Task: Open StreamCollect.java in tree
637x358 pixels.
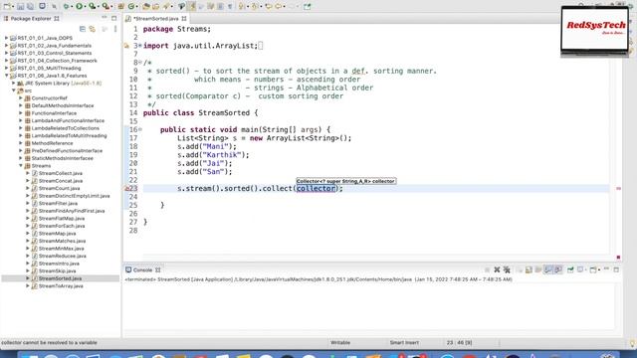Action: click(60, 173)
